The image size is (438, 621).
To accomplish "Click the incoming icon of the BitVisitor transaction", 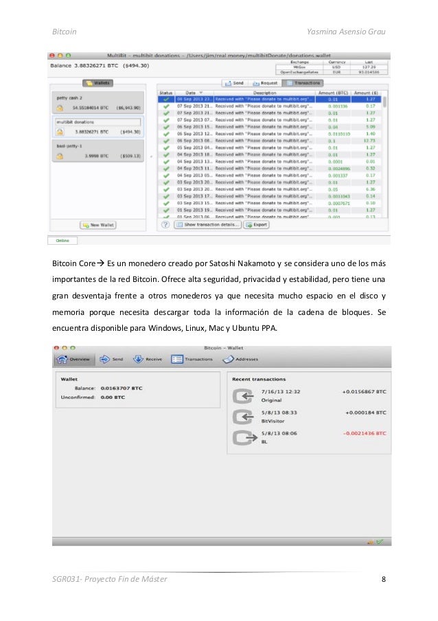I will pyautogui.click(x=243, y=417).
